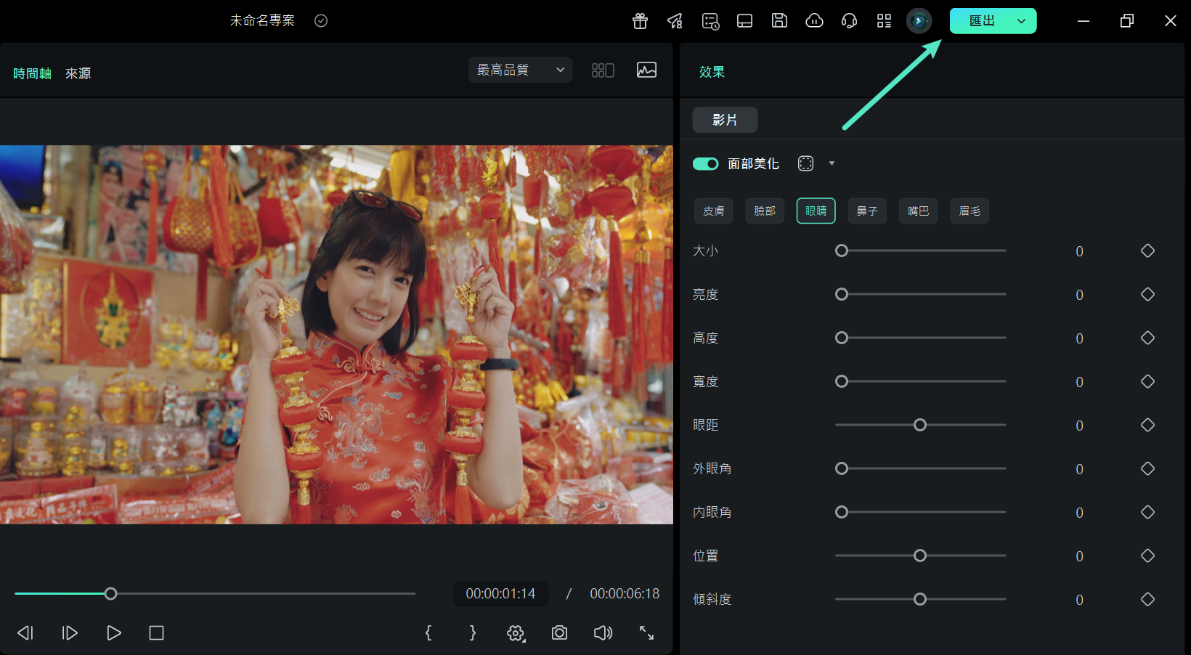Click the 嘴巴 button in beauty panel
1191x655 pixels.
918,211
